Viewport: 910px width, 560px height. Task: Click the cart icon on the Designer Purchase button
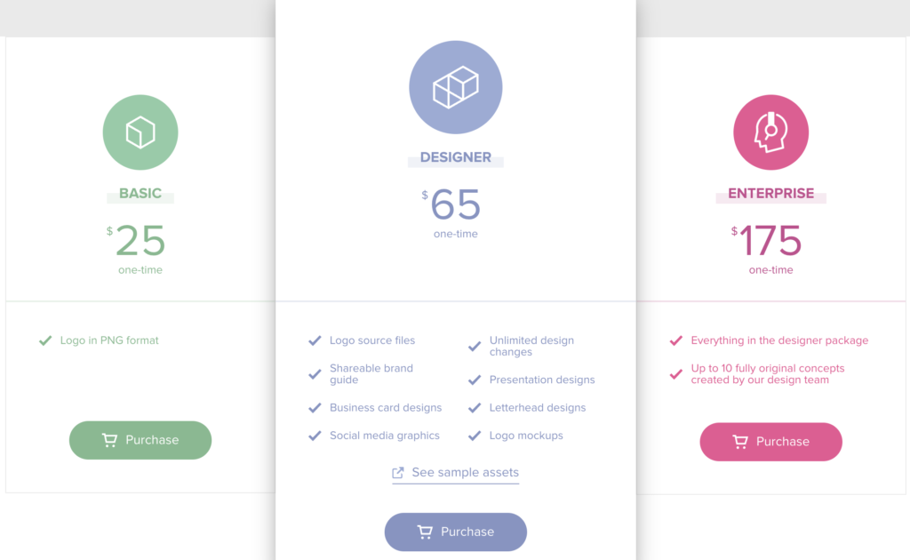(x=425, y=532)
